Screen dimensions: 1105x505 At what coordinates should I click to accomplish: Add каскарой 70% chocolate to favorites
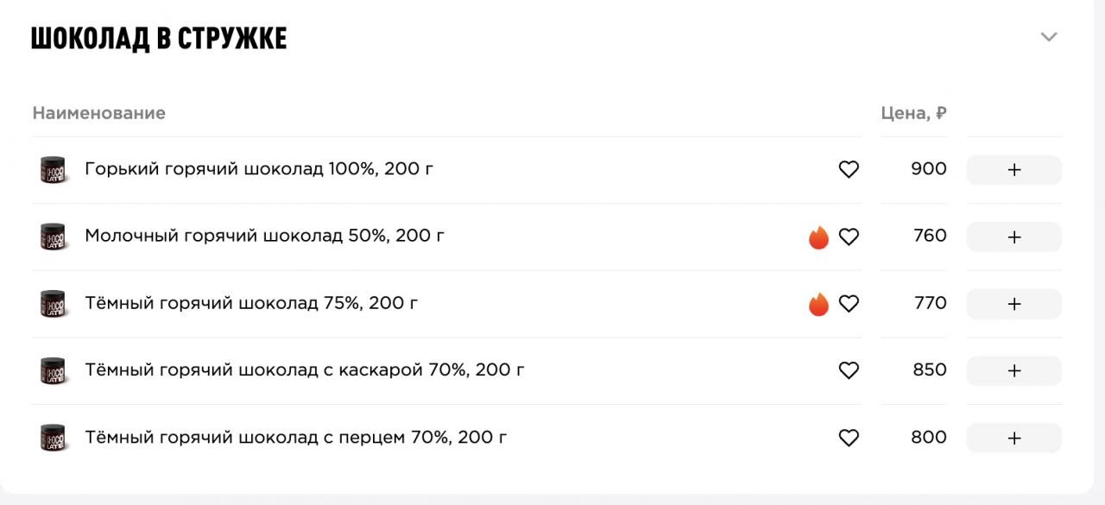pos(849,370)
